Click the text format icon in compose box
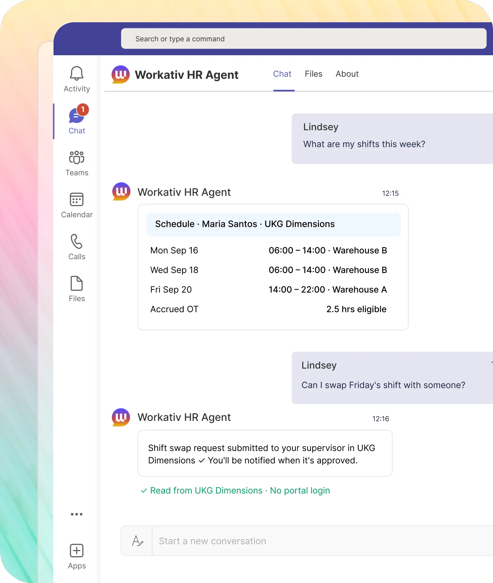493x583 pixels. point(137,541)
